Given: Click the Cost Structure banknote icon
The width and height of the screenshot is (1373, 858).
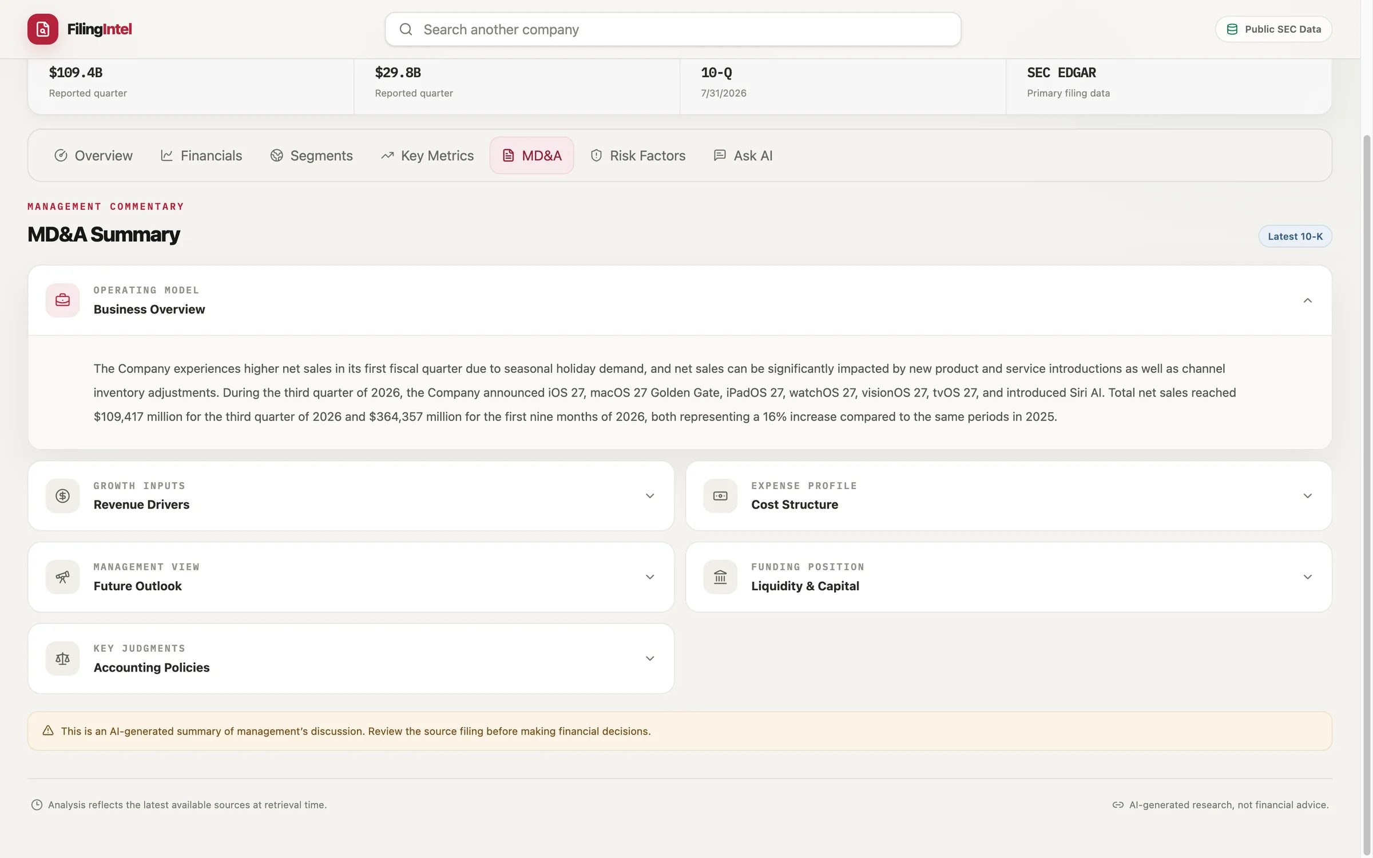Looking at the screenshot, I should point(720,496).
